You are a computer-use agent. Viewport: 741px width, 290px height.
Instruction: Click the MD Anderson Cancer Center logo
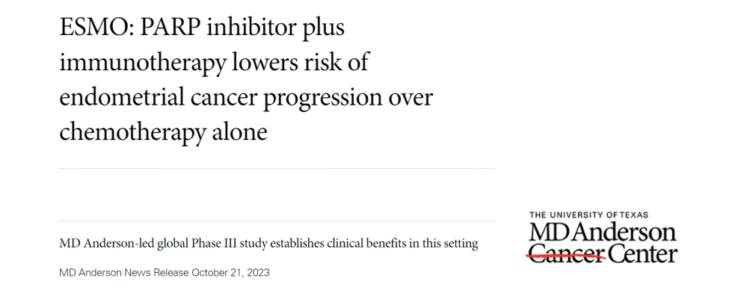[603, 238]
